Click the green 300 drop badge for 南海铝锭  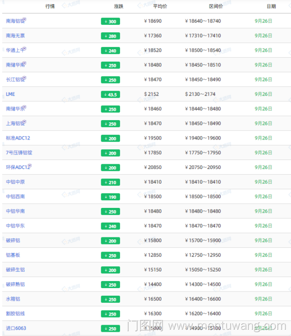coord(110,21)
